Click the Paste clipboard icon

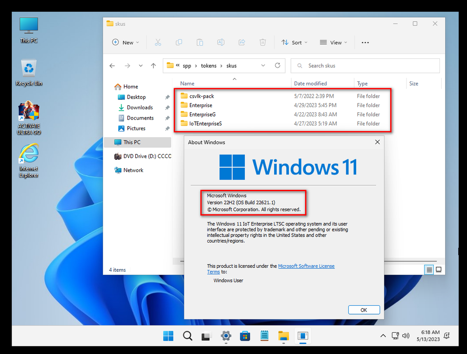point(200,42)
